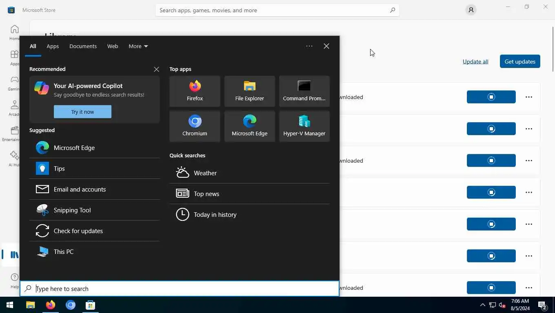Image resolution: width=555 pixels, height=313 pixels.
Task: Switch to the Documents search tab
Action: pyautogui.click(x=83, y=46)
